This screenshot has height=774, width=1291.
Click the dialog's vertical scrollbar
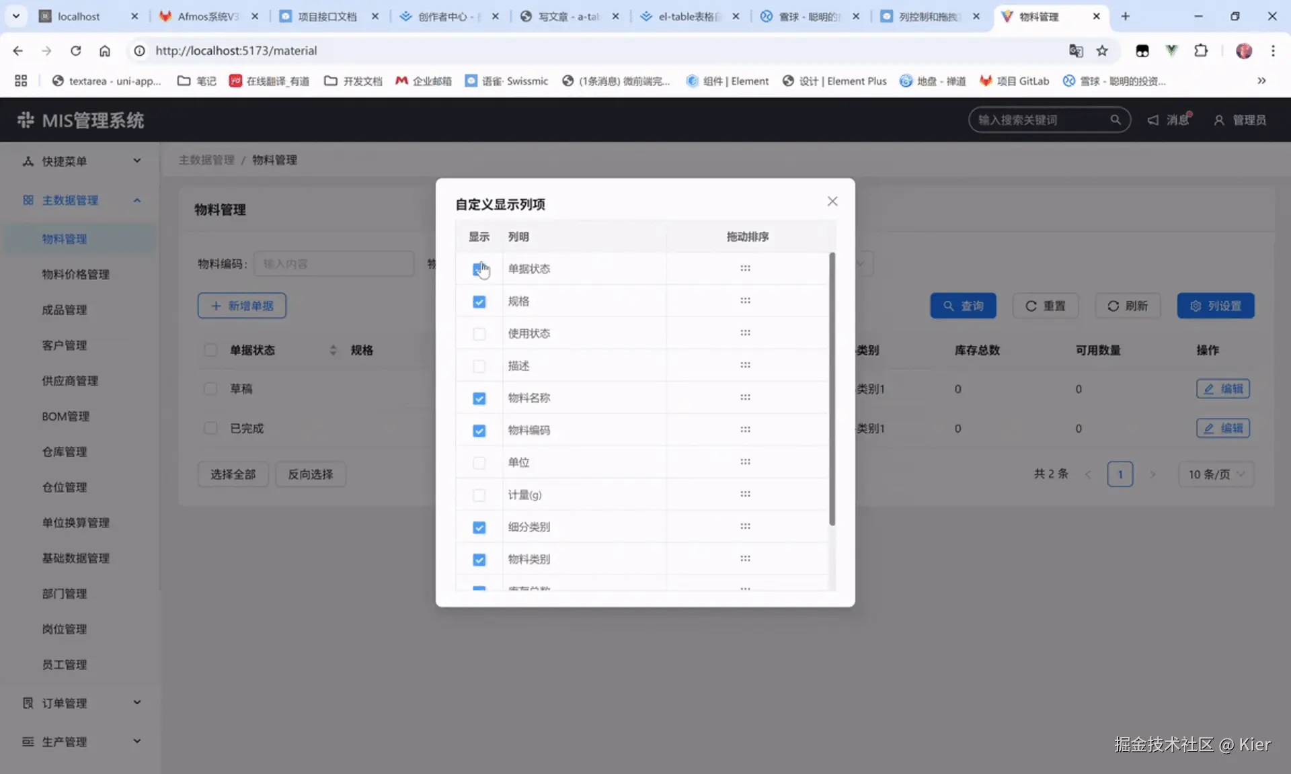(832, 390)
